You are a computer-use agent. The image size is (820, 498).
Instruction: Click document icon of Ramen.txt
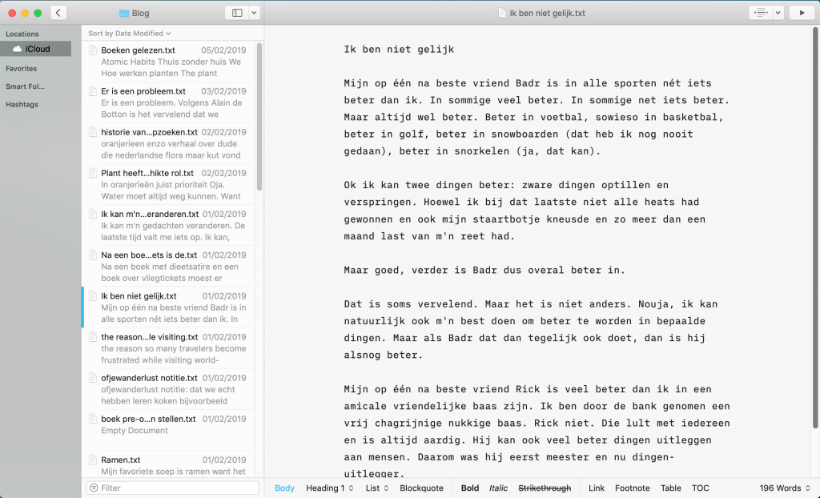[93, 460]
